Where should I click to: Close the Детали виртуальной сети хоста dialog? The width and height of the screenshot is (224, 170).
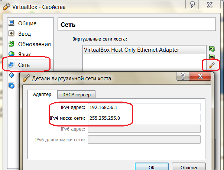pyautogui.click(x=200, y=76)
